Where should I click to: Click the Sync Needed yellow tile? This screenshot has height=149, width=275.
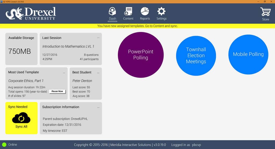(21, 118)
